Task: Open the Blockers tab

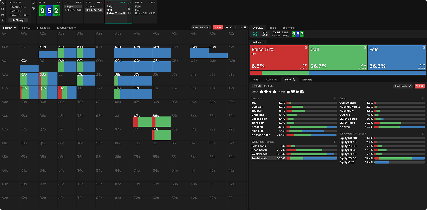Action: 307,80
